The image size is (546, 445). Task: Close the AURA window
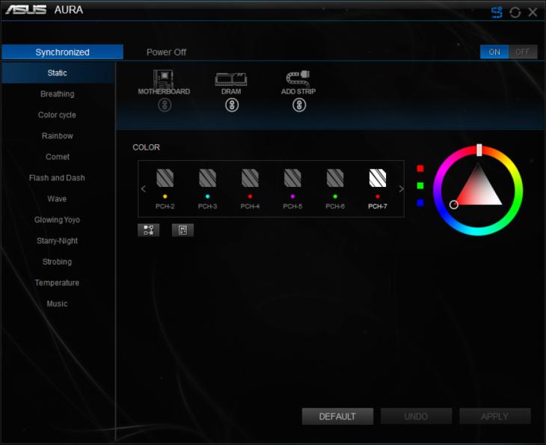(x=533, y=12)
